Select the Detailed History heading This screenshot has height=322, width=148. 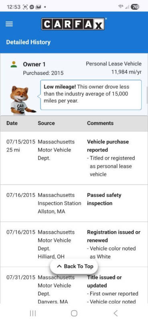pos(28,42)
